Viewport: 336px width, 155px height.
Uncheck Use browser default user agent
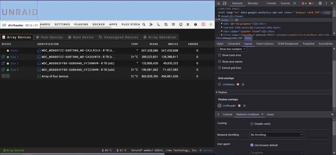point(252,145)
